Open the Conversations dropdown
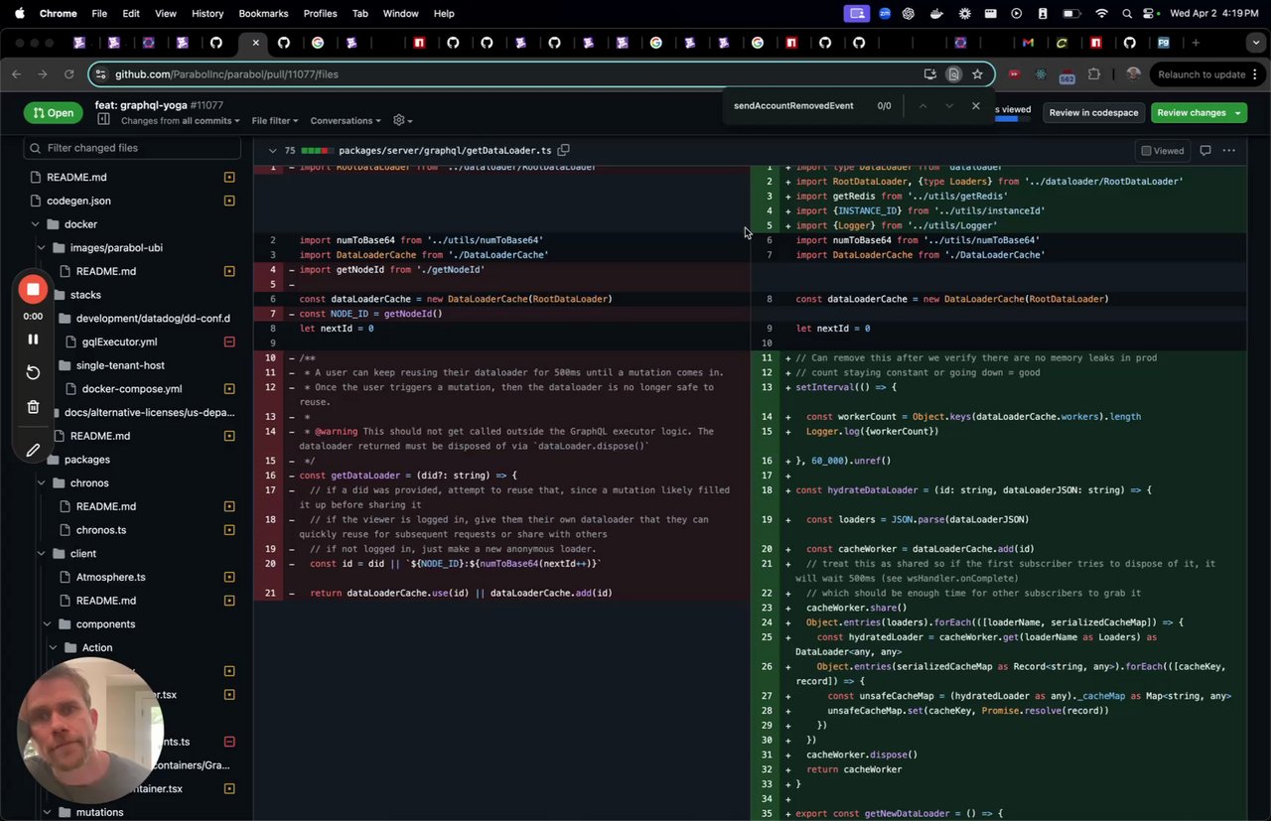 tap(345, 121)
